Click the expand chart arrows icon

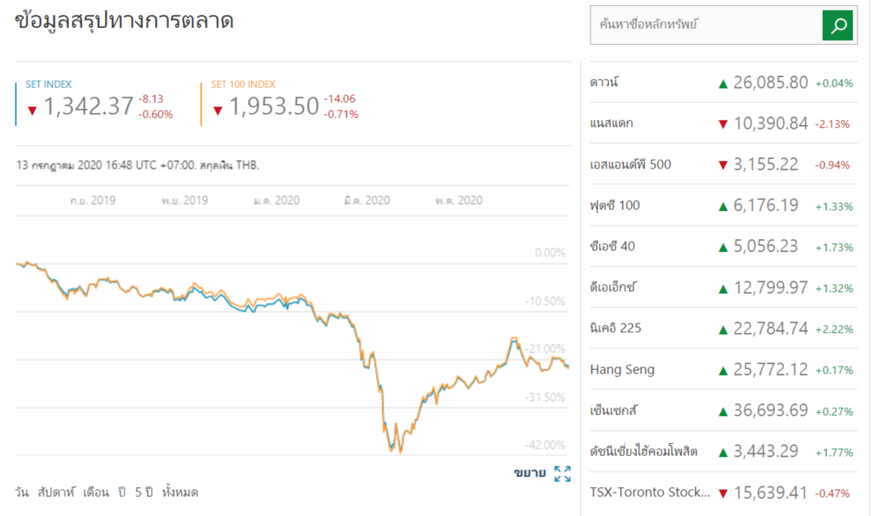562,474
